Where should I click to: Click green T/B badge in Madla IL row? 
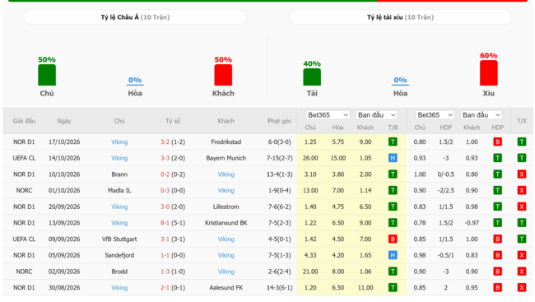pyautogui.click(x=393, y=190)
